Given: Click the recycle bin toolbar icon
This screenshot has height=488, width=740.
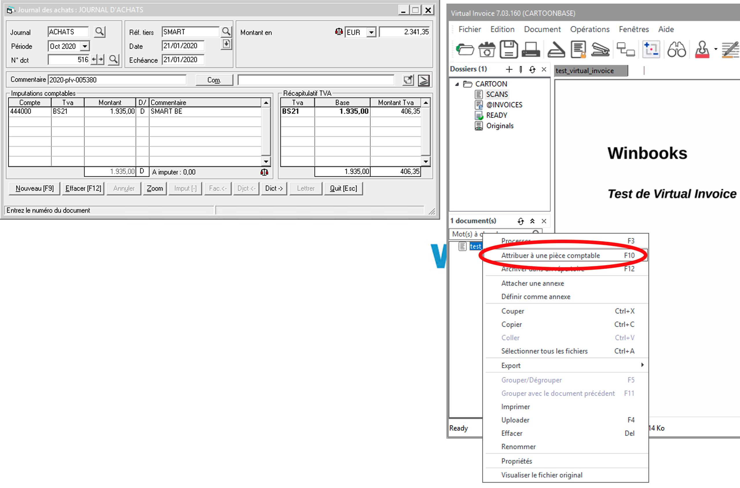Looking at the screenshot, I should (x=487, y=50).
